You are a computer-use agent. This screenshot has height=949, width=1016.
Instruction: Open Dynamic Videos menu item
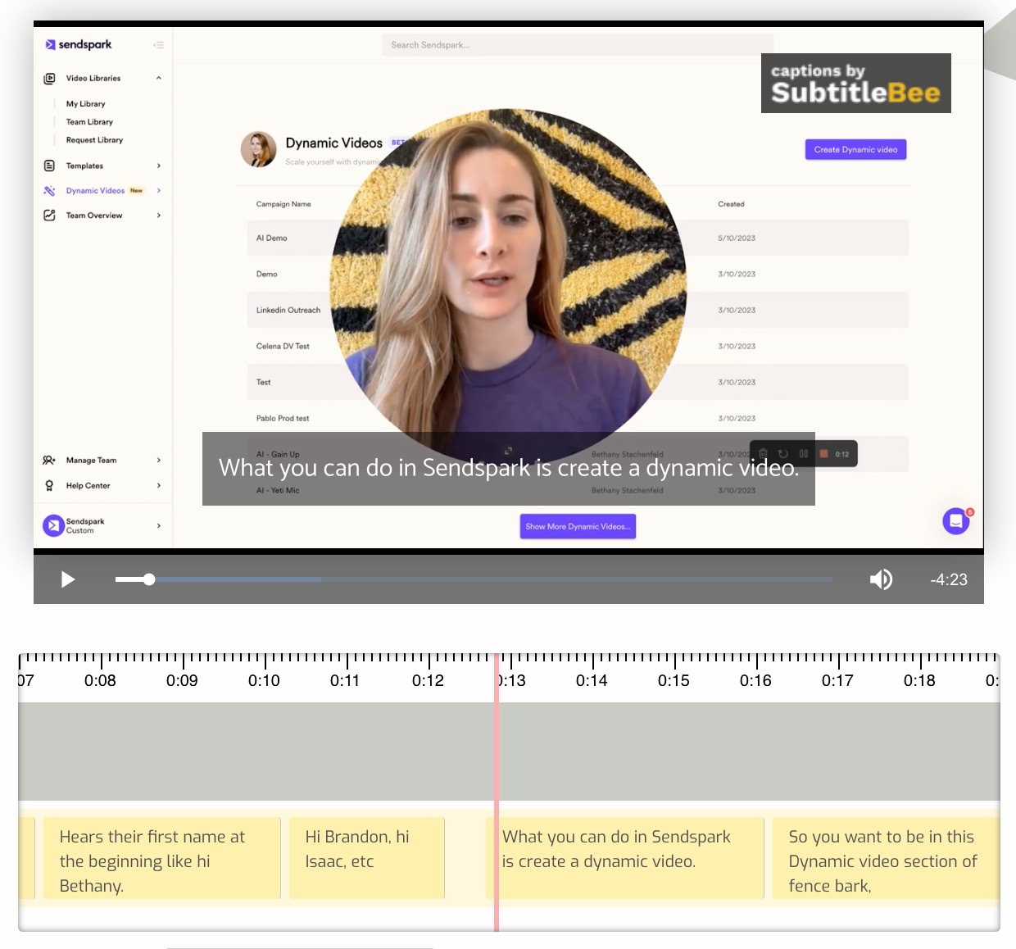(x=95, y=191)
